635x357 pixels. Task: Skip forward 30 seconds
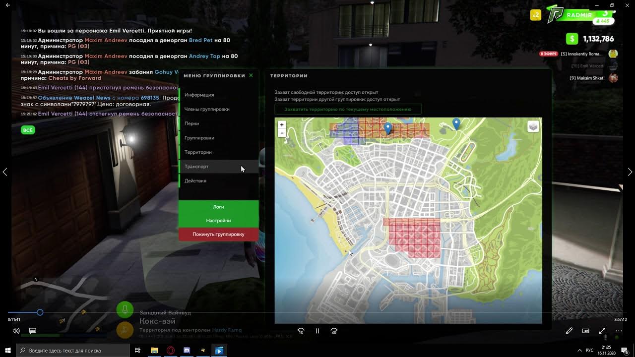pos(334,331)
